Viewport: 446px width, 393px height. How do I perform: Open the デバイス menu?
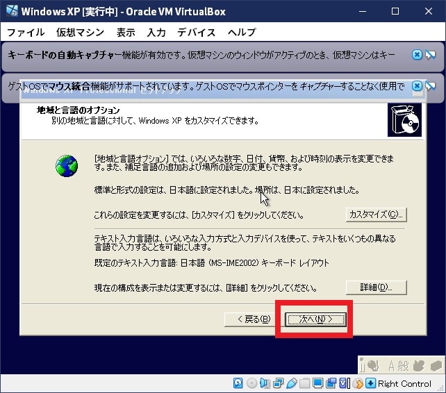pyautogui.click(x=197, y=33)
